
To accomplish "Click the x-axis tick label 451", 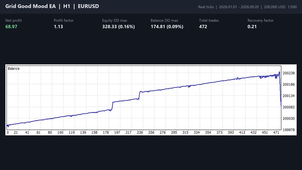I will [x=265, y=133].
